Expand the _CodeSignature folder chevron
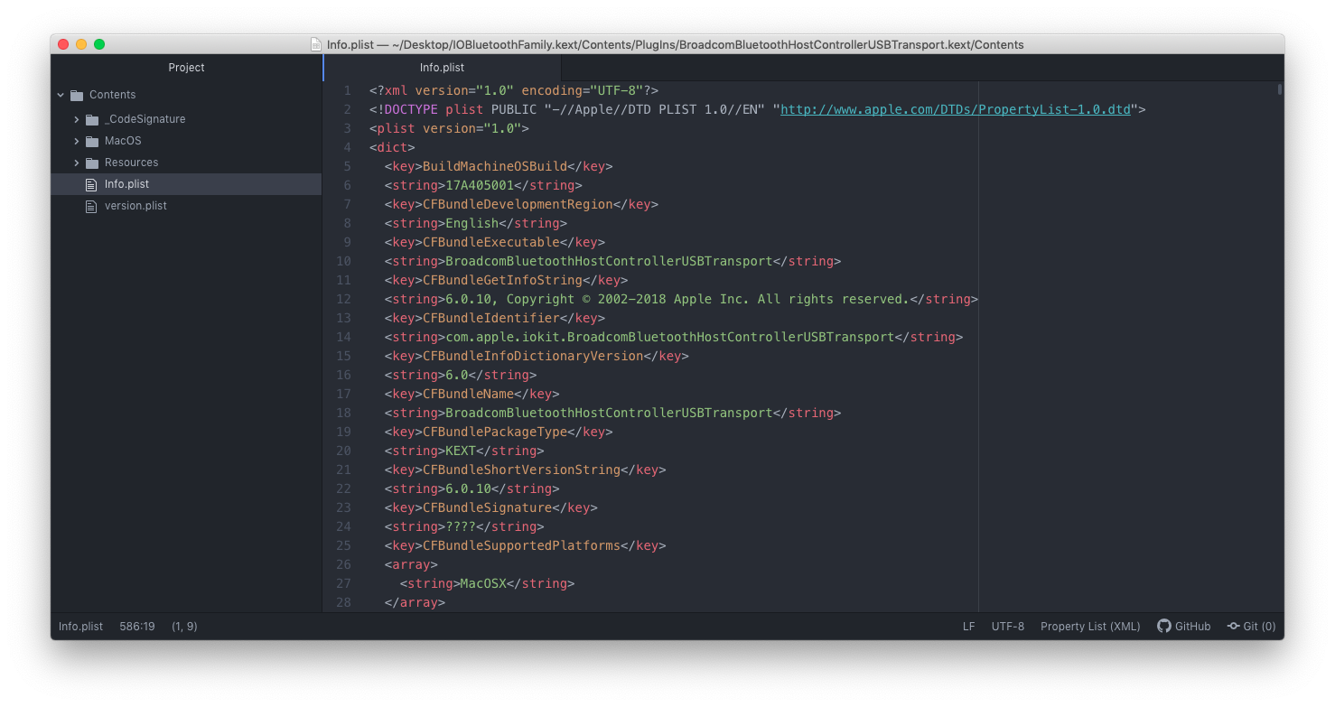 pos(77,119)
